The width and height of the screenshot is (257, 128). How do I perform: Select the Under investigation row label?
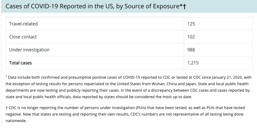[x=29, y=50]
